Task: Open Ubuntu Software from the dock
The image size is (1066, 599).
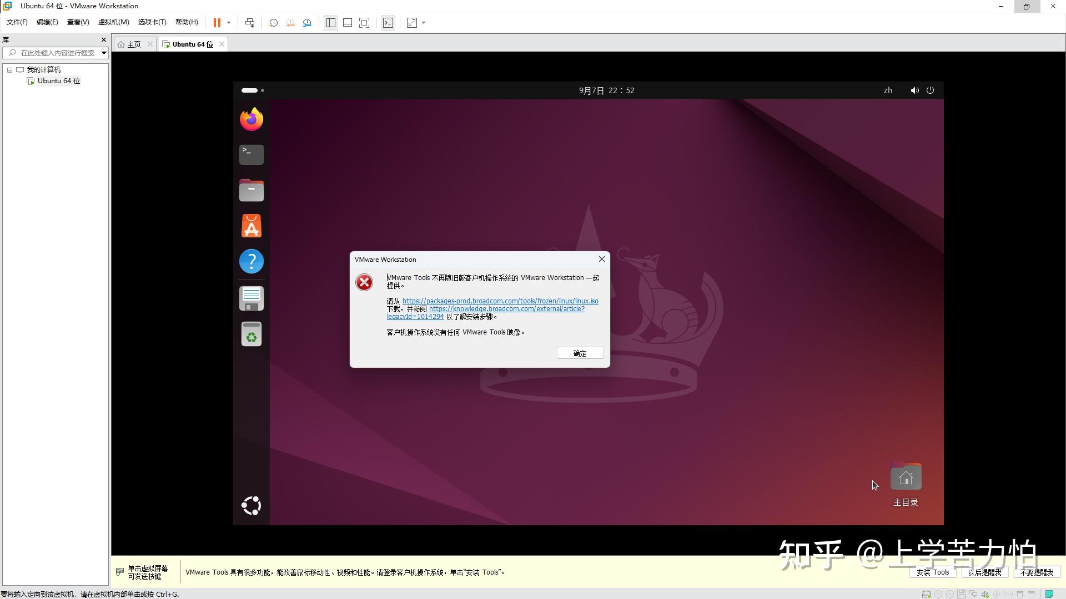Action: pos(251,226)
